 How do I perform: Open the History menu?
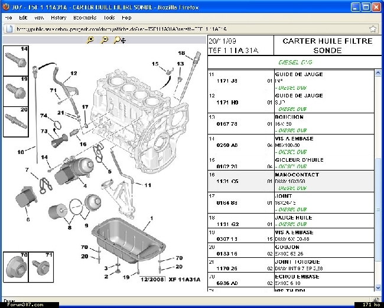point(58,18)
